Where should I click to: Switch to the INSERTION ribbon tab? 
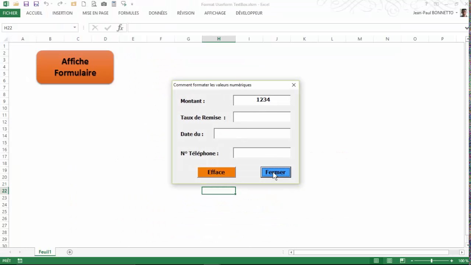coord(62,13)
